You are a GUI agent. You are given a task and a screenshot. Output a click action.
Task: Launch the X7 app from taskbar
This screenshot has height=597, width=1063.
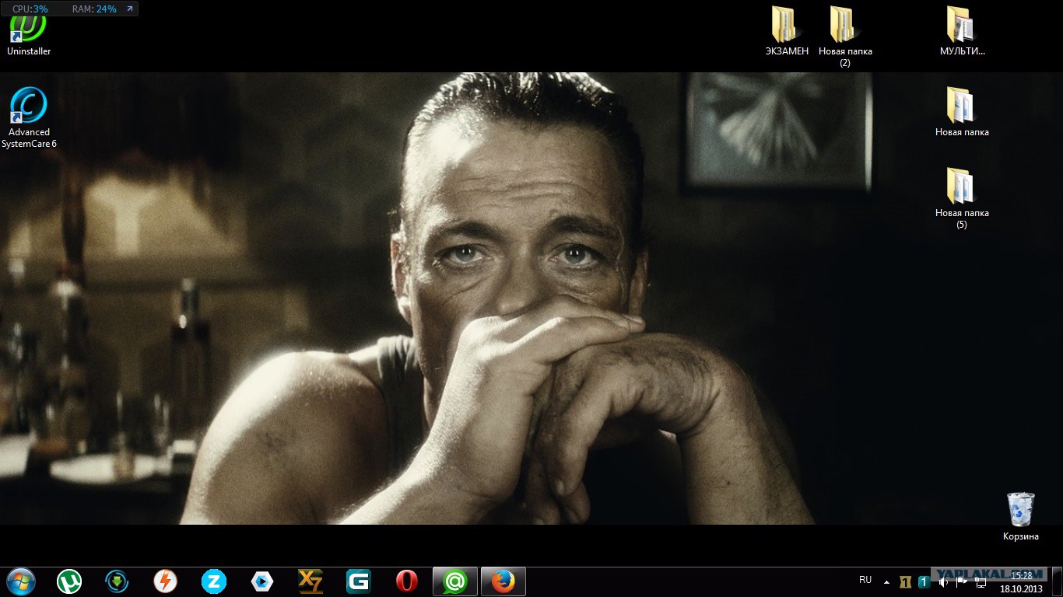point(310,581)
